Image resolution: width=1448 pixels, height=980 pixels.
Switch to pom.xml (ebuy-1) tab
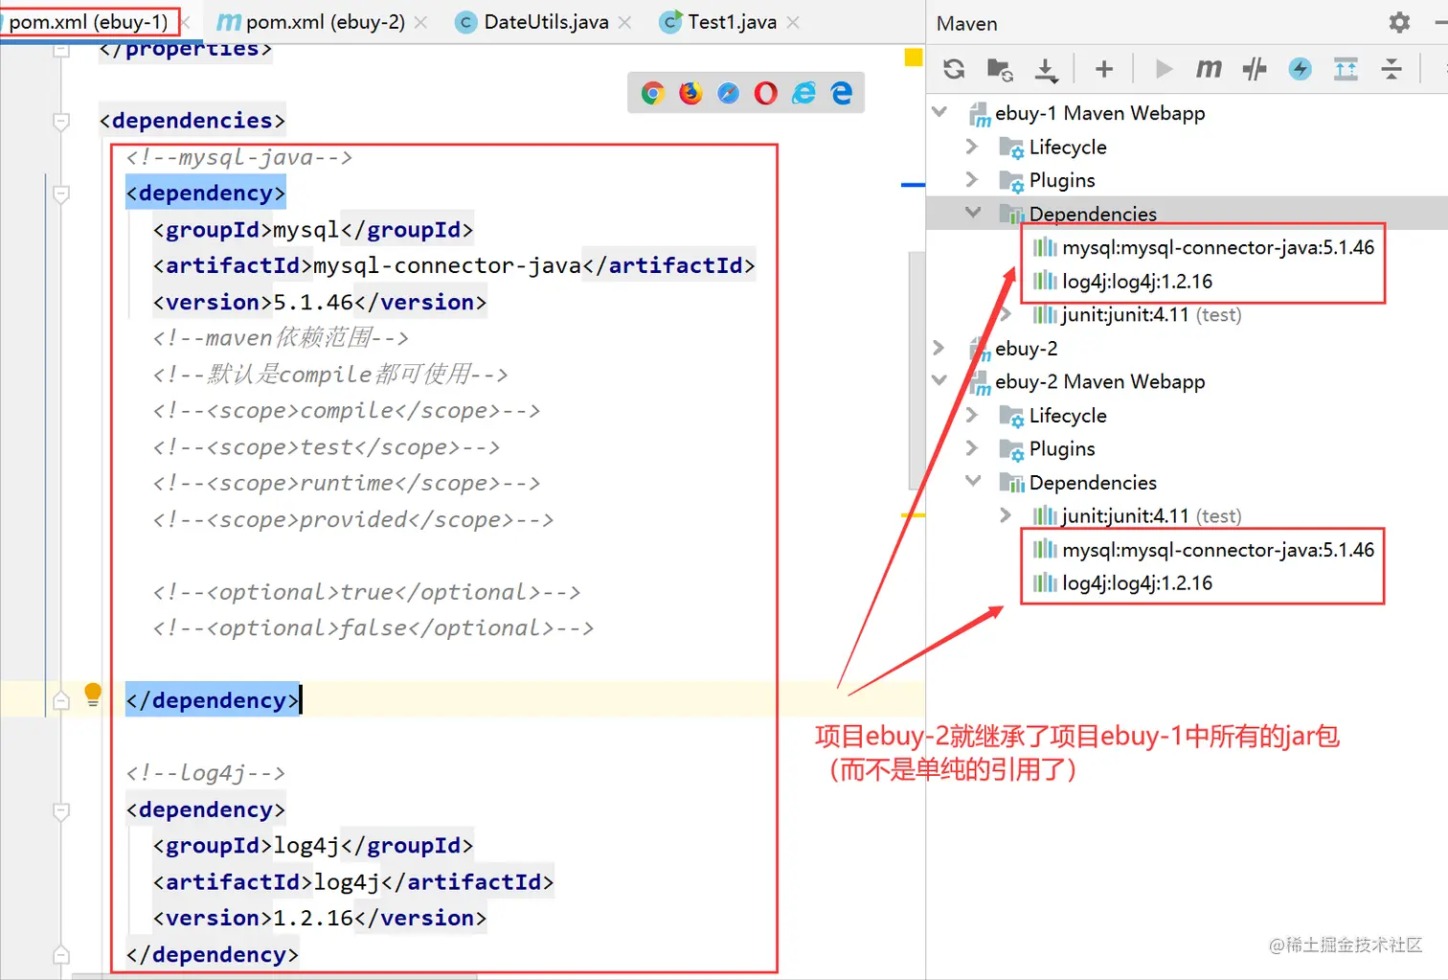coord(88,22)
